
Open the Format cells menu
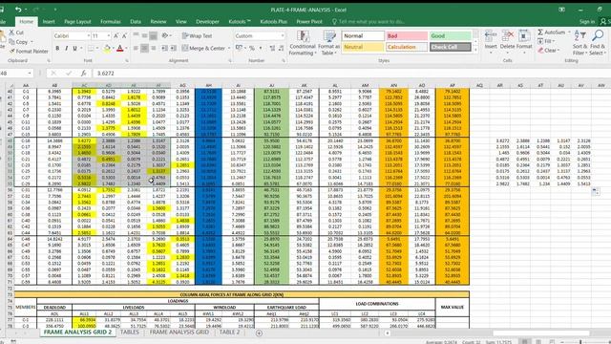(x=524, y=41)
